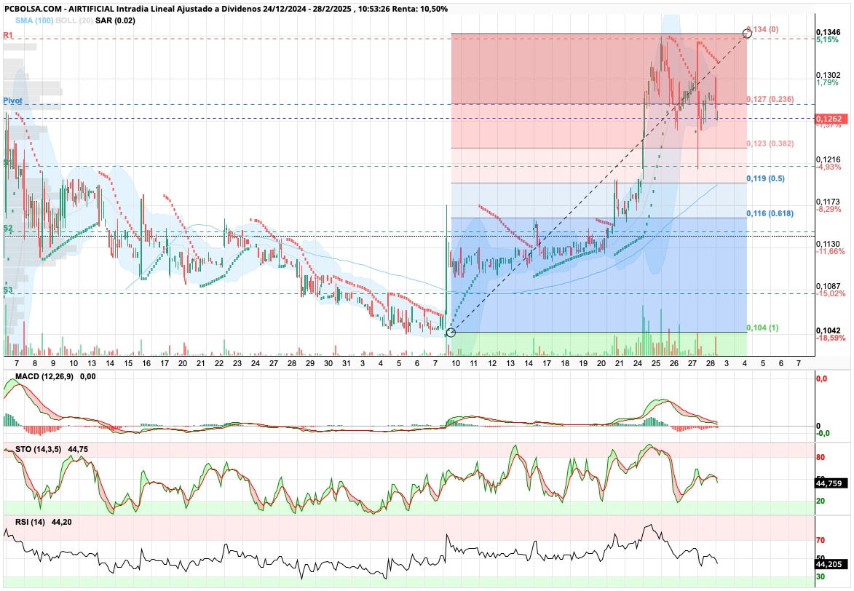The height and width of the screenshot is (591, 854).
Task: Click the 0,1087 price axis value
Action: click(x=829, y=286)
